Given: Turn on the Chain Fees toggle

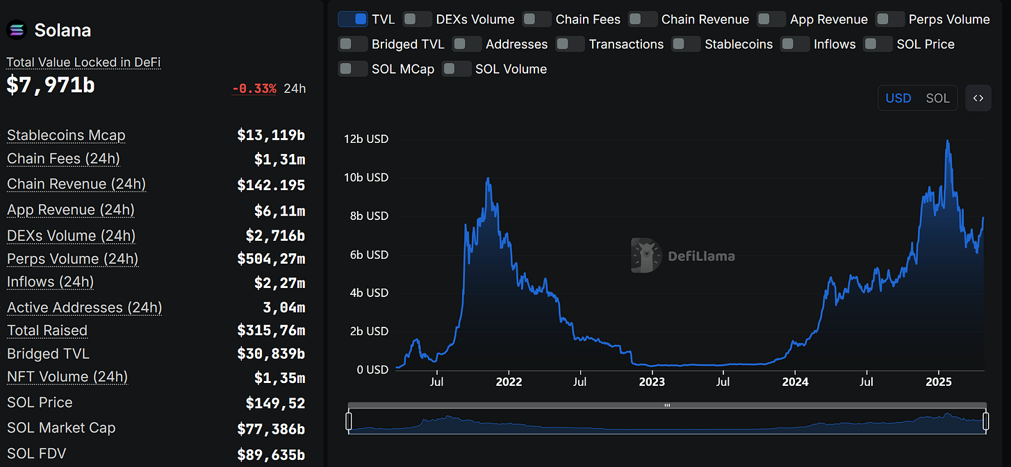Looking at the screenshot, I should pos(536,19).
